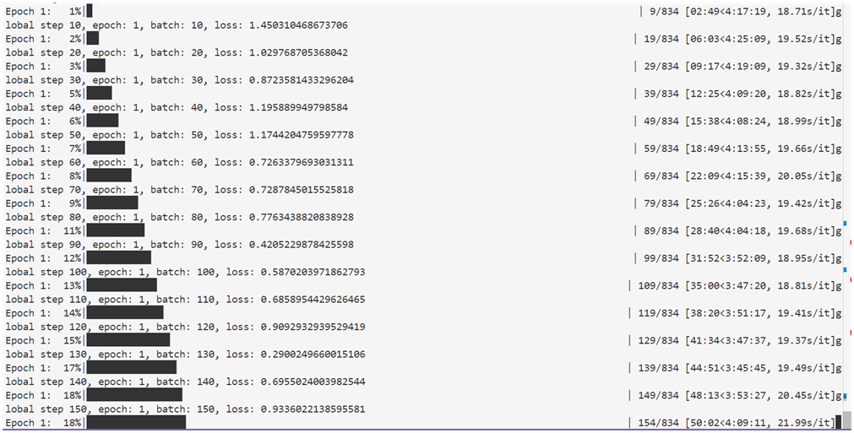This screenshot has height=433, width=854.
Task: Click the blue scrollbar marker beside 89/834 line
Action: pyautogui.click(x=845, y=223)
